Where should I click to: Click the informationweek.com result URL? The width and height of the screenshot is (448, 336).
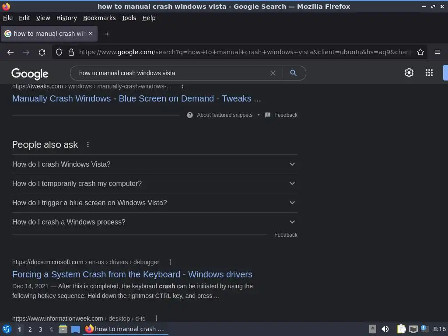coord(79,318)
